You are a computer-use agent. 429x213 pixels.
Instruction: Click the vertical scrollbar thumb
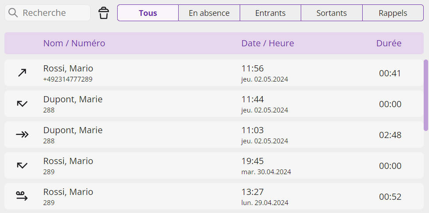click(x=426, y=95)
